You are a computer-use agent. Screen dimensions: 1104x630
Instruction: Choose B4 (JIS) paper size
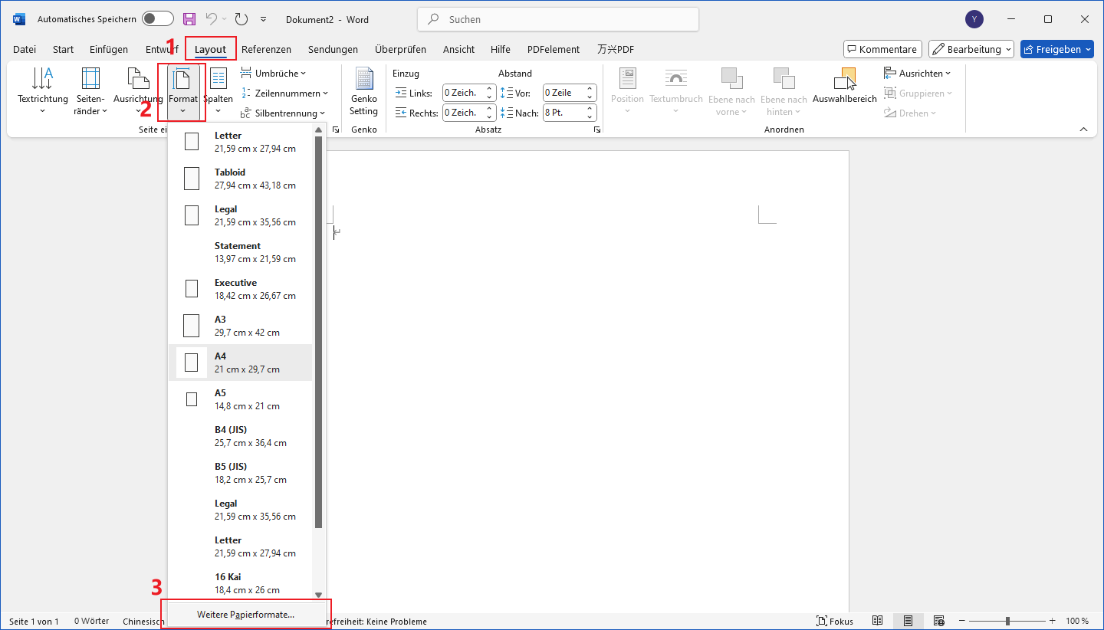(x=240, y=436)
